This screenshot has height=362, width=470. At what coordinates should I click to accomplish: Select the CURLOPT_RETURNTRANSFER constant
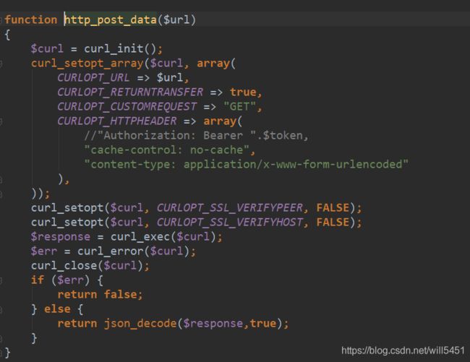click(130, 92)
